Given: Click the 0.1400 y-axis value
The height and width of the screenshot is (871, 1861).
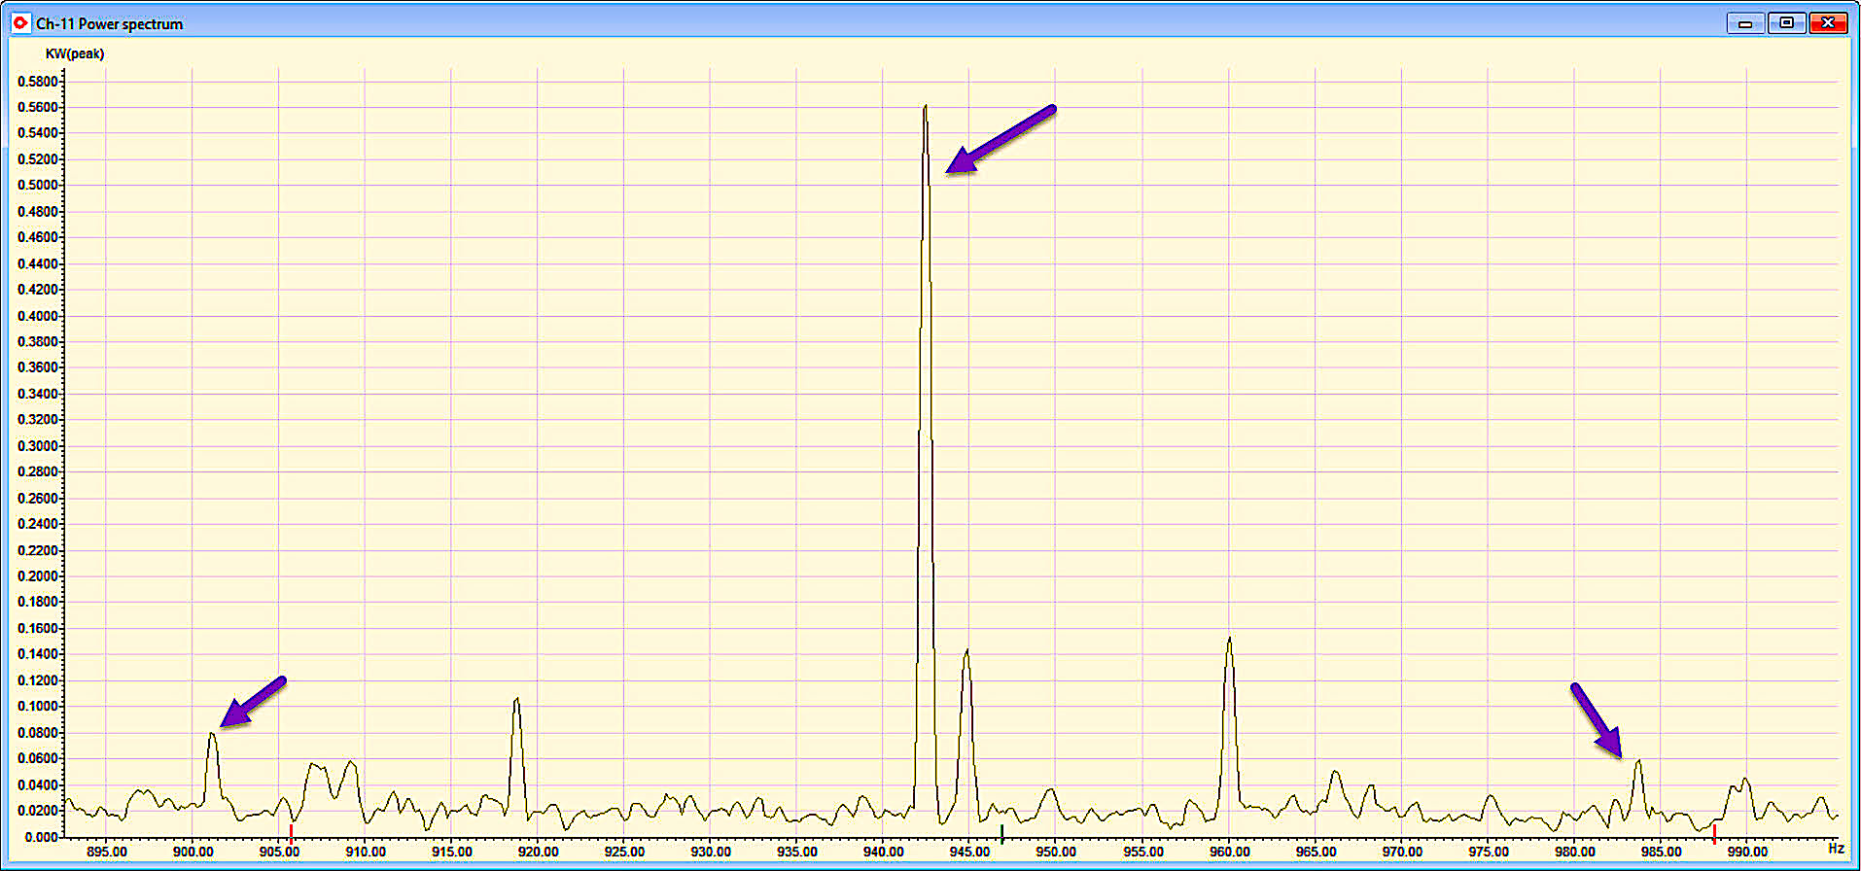Looking at the screenshot, I should pos(38,654).
